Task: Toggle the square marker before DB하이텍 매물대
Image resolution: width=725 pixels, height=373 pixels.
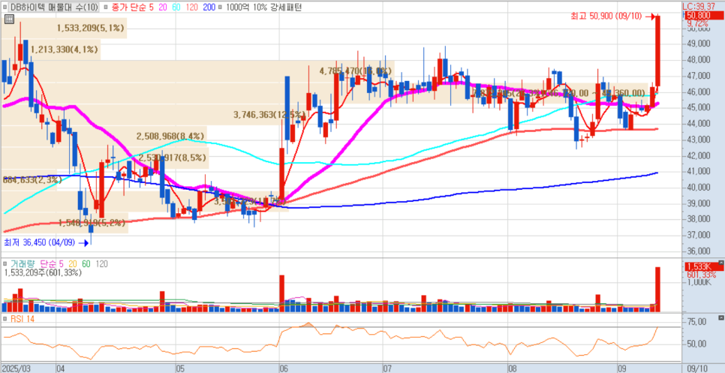Action: pyautogui.click(x=5, y=8)
